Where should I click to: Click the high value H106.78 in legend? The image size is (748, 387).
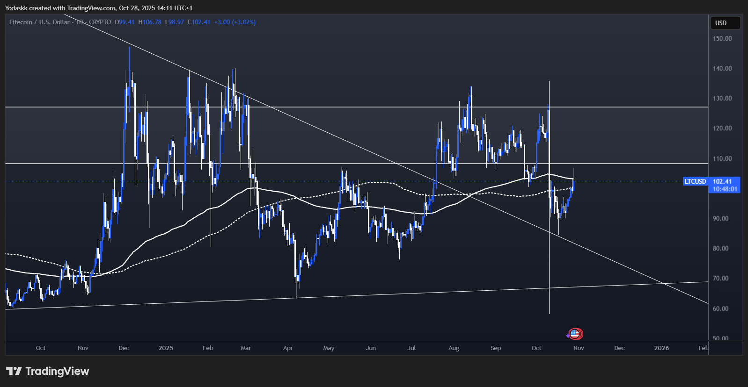(x=150, y=22)
